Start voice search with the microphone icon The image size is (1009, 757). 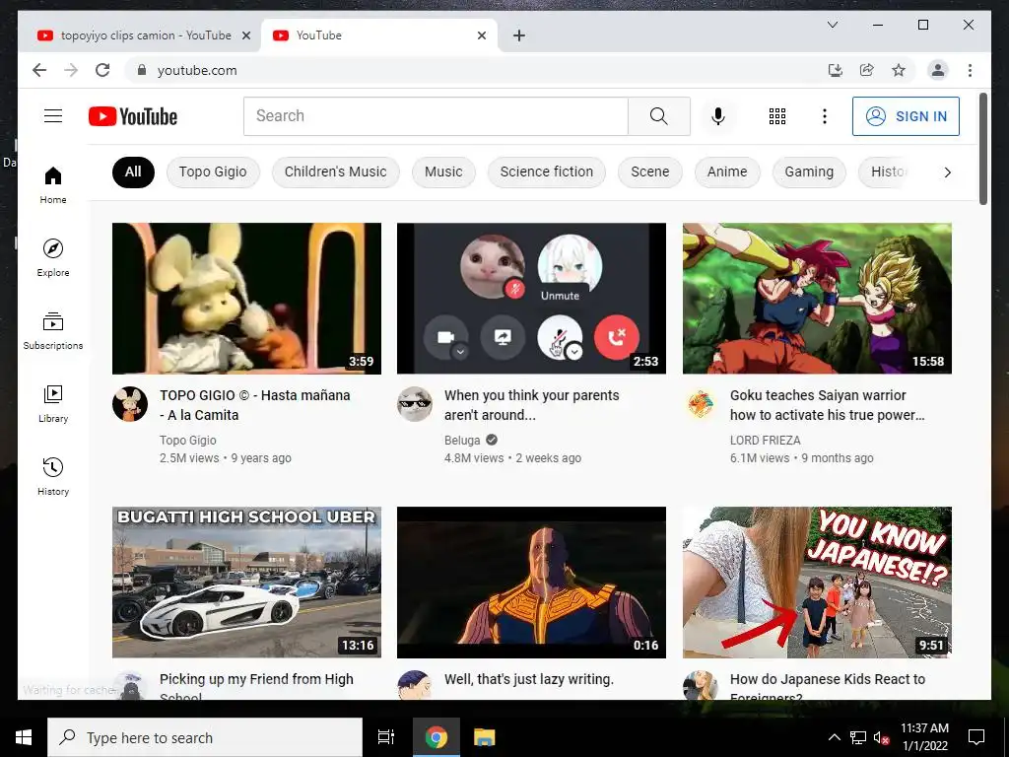click(x=718, y=116)
